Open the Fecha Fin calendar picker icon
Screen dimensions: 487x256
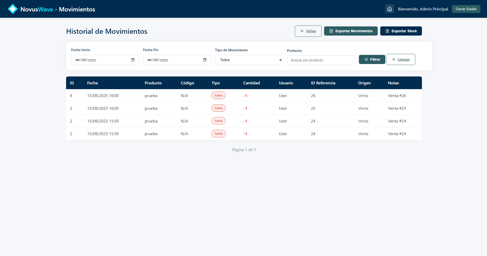click(205, 60)
